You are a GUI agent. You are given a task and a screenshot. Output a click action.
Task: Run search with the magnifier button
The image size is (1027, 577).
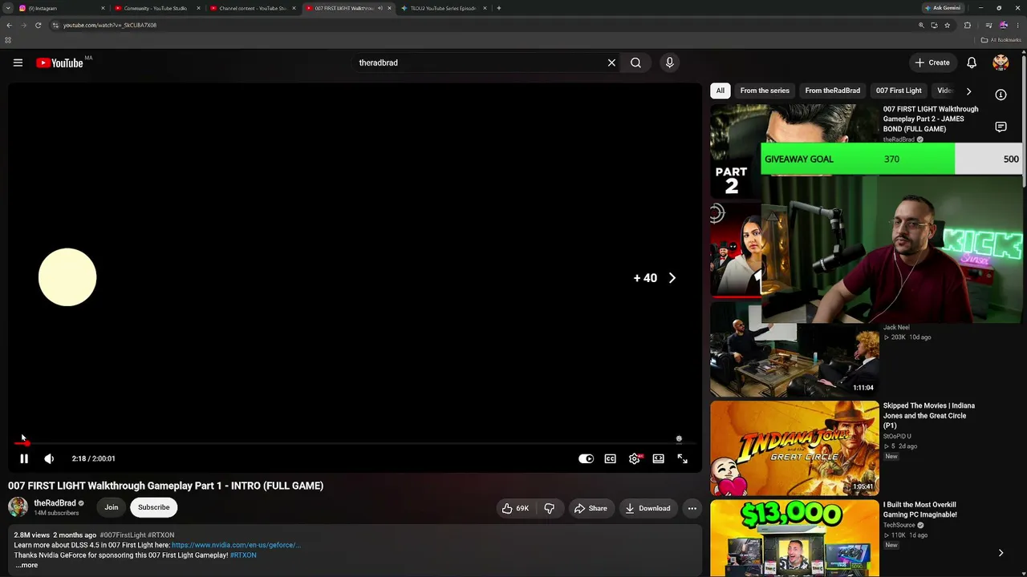tap(635, 63)
